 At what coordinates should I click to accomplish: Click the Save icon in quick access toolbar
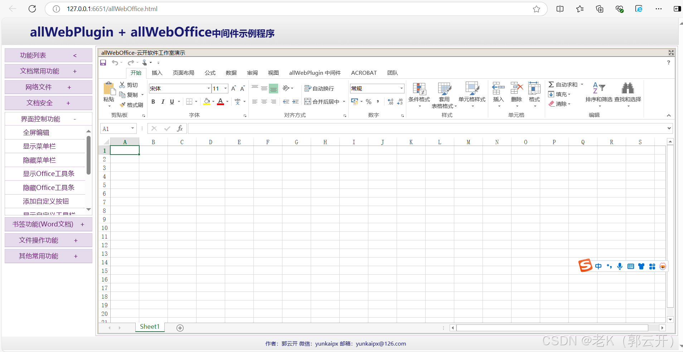click(103, 63)
